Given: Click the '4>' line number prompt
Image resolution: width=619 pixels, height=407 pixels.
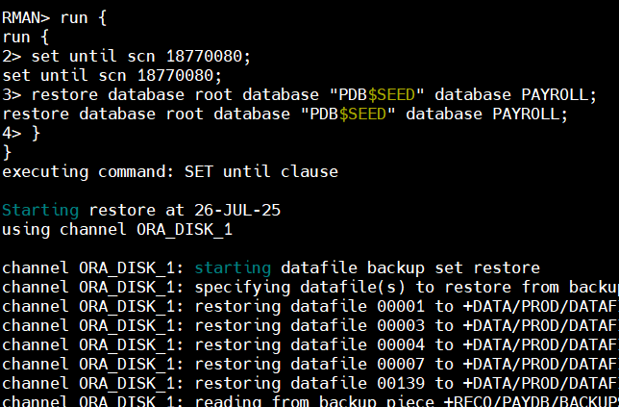Looking at the screenshot, I should point(12,133).
